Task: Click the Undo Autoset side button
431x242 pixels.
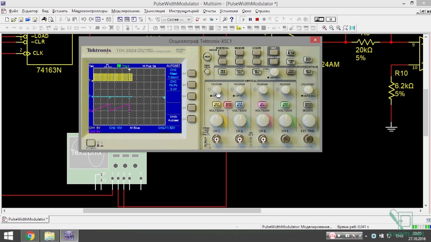Action: click(192, 119)
